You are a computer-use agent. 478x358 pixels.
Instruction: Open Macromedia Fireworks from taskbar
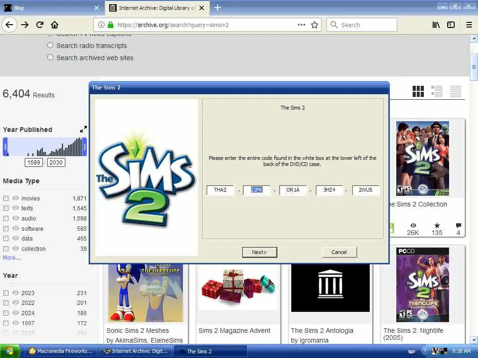[61, 351]
